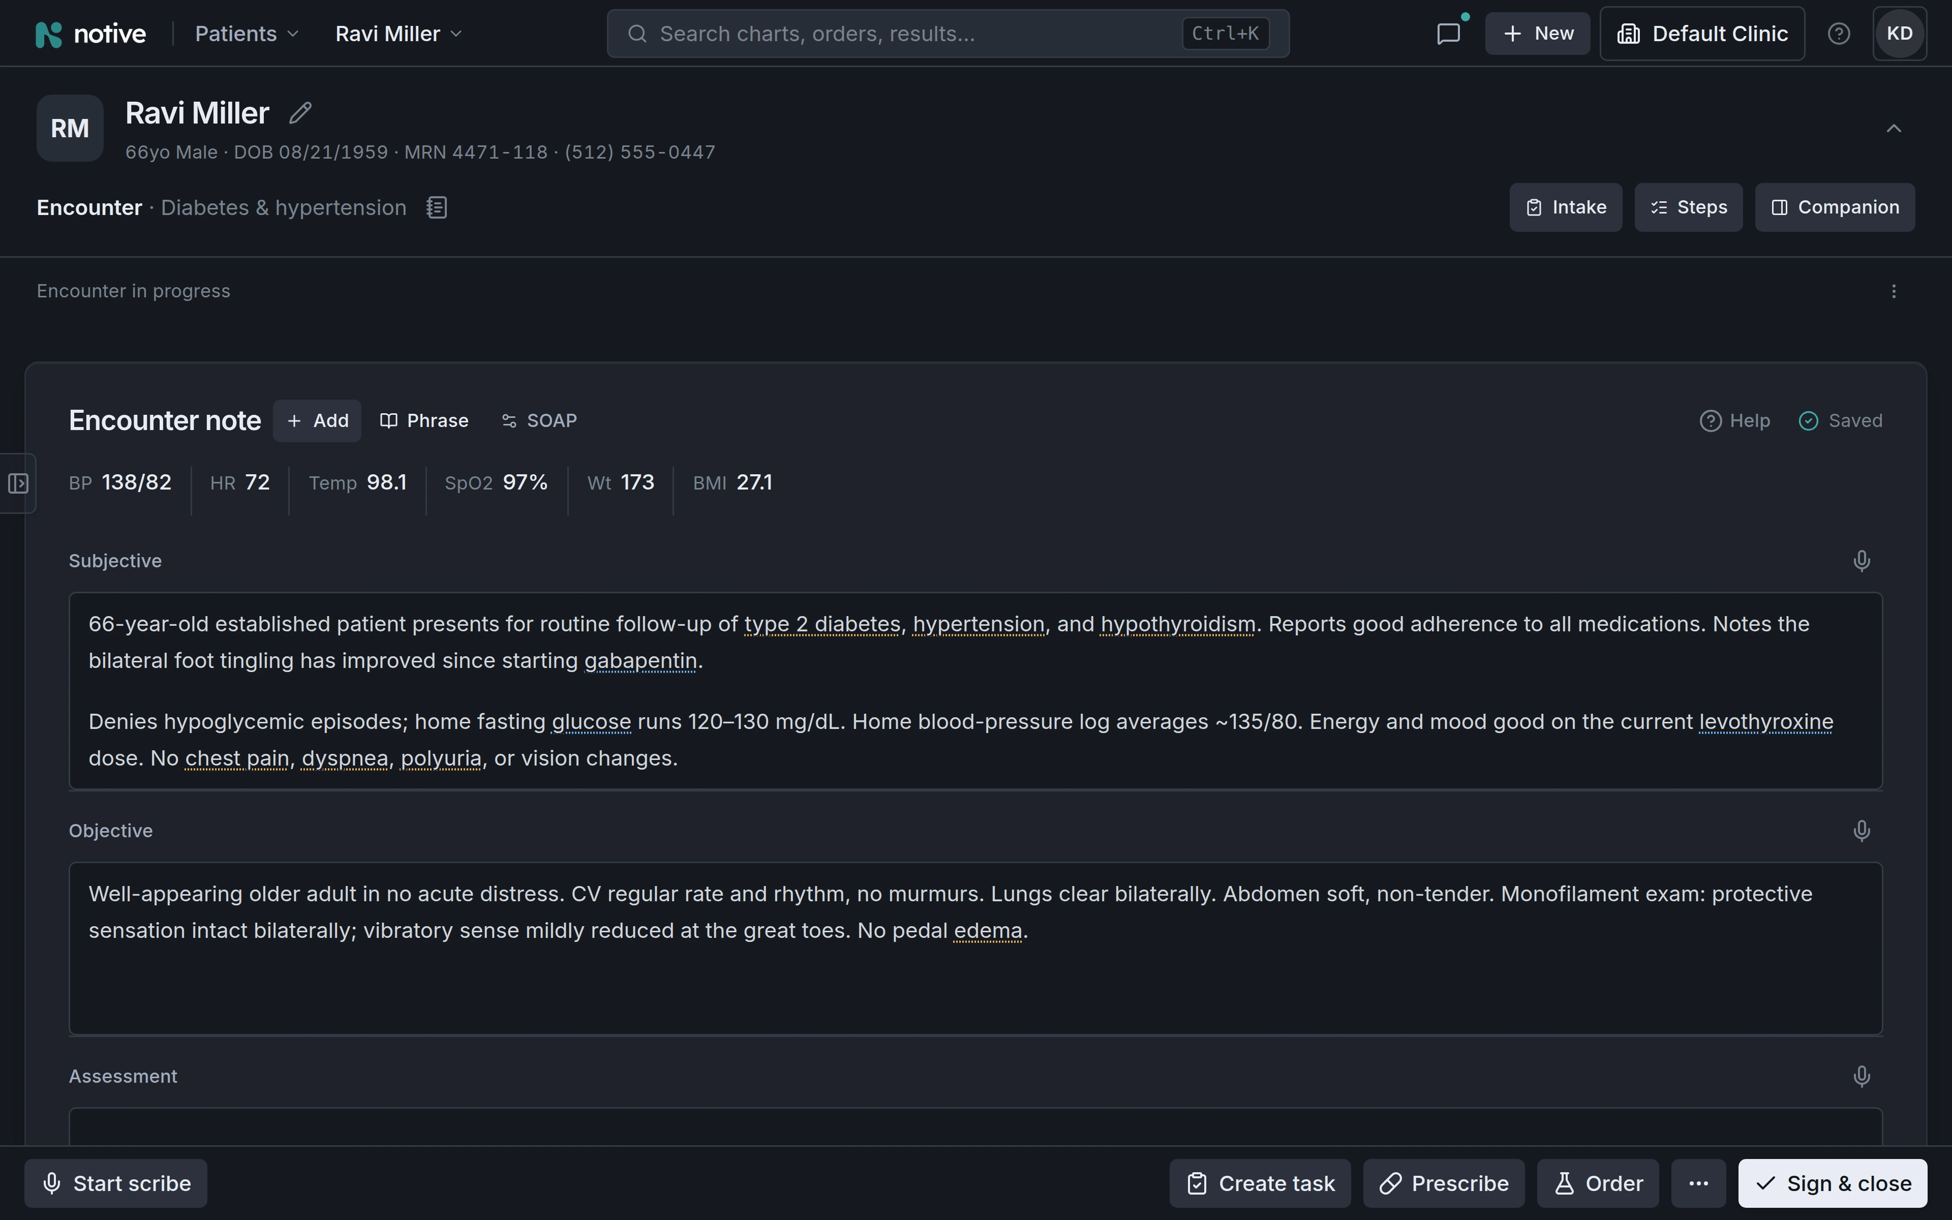Open the Ravi Miller patient dropdown
1952x1220 pixels.
(399, 34)
